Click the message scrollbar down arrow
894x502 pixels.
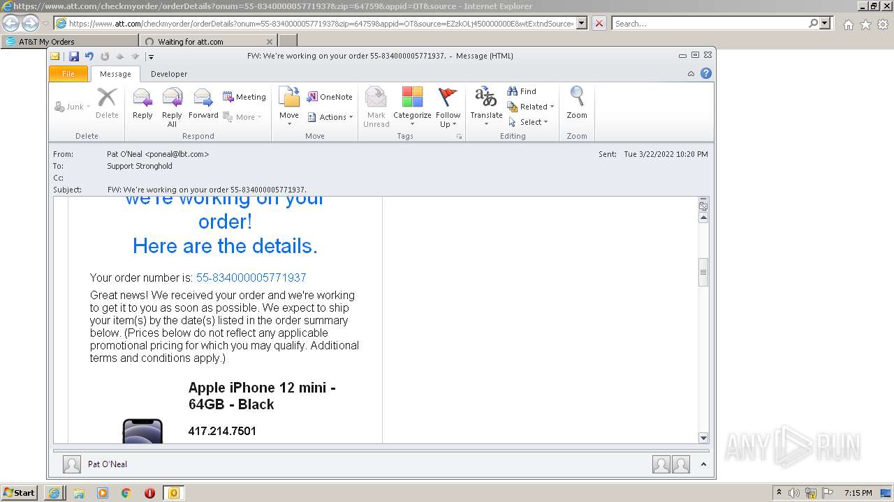pyautogui.click(x=703, y=438)
